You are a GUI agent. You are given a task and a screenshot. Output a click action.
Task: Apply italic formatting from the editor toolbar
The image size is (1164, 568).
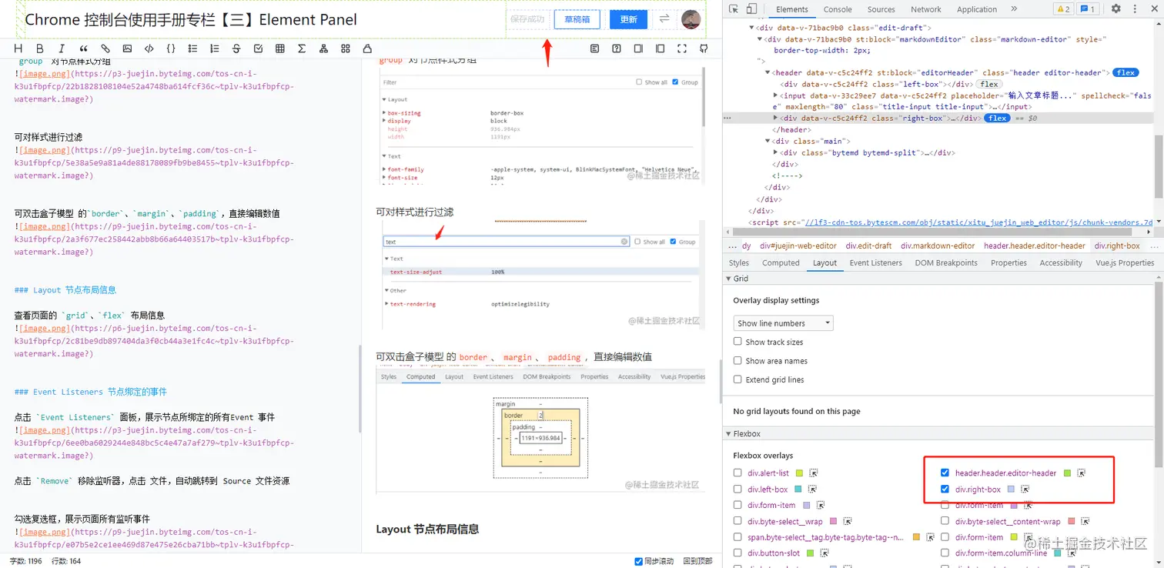pyautogui.click(x=62, y=48)
